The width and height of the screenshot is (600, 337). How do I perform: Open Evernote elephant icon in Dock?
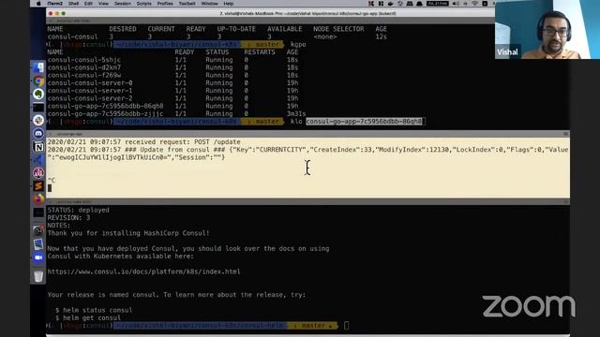tap(38, 94)
